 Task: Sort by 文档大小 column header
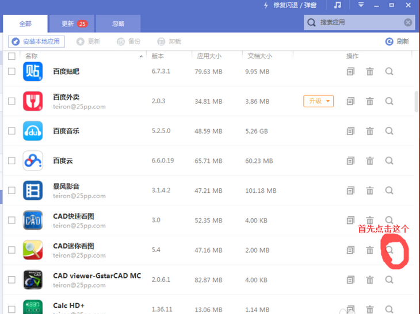[259, 56]
